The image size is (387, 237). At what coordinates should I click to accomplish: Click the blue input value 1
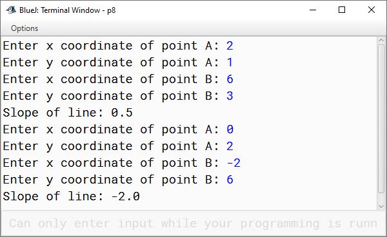(230, 62)
